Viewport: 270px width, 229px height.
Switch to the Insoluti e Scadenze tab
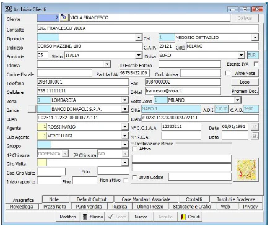coord(236,199)
